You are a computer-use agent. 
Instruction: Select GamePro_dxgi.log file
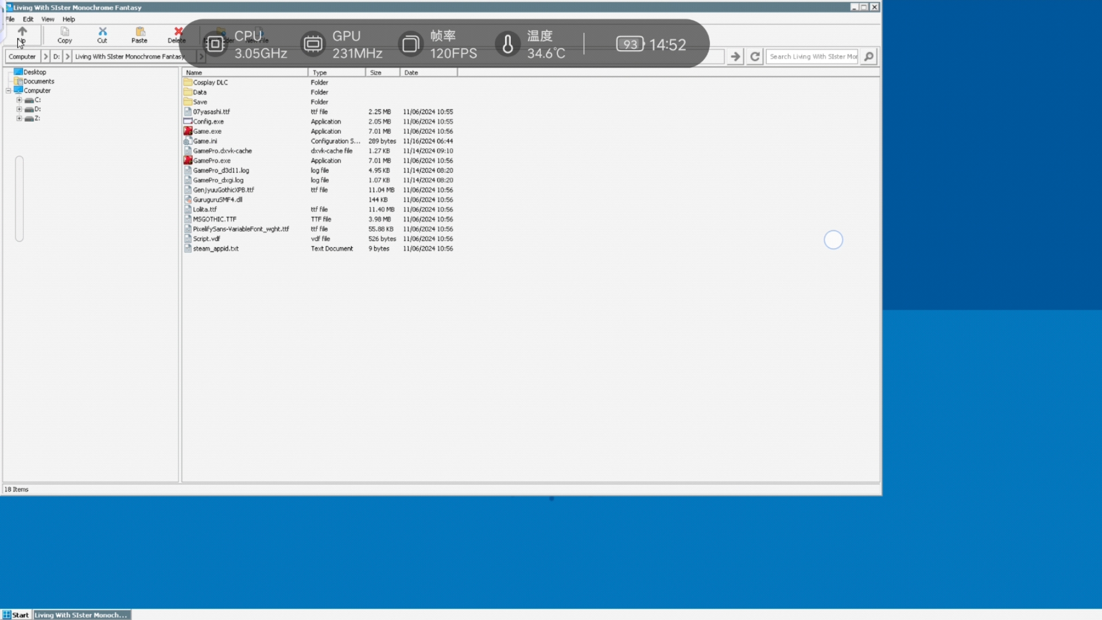pyautogui.click(x=218, y=180)
